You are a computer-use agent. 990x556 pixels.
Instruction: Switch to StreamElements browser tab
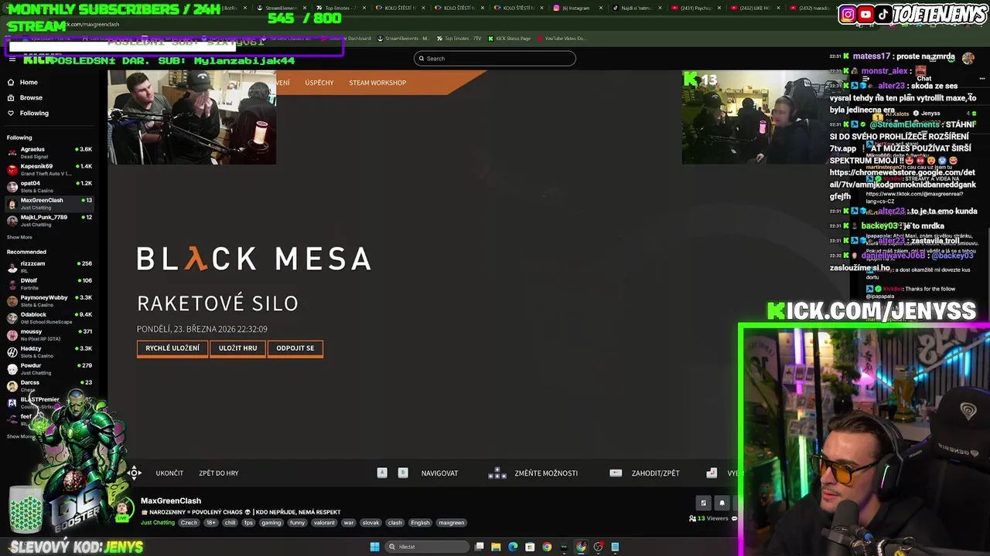[280, 8]
